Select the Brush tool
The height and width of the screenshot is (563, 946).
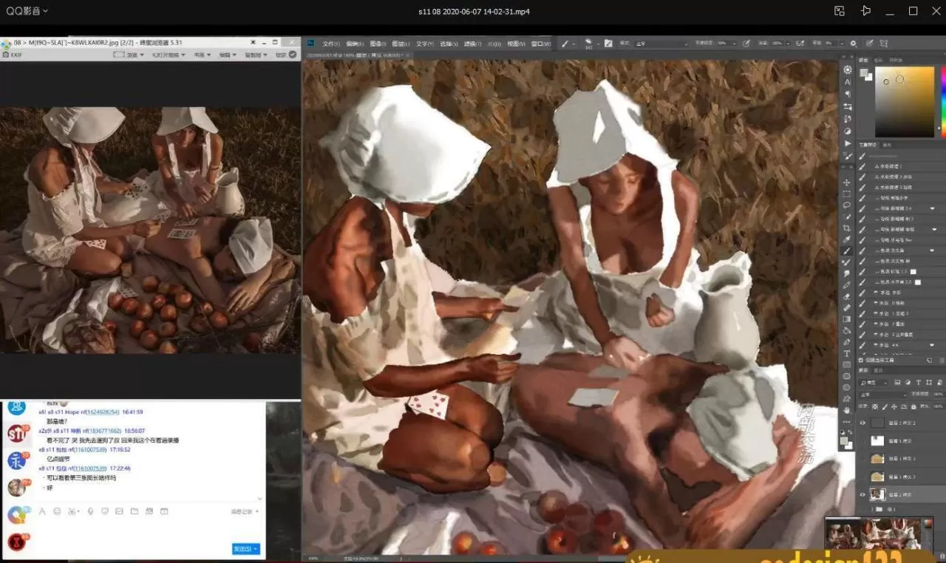click(x=847, y=251)
